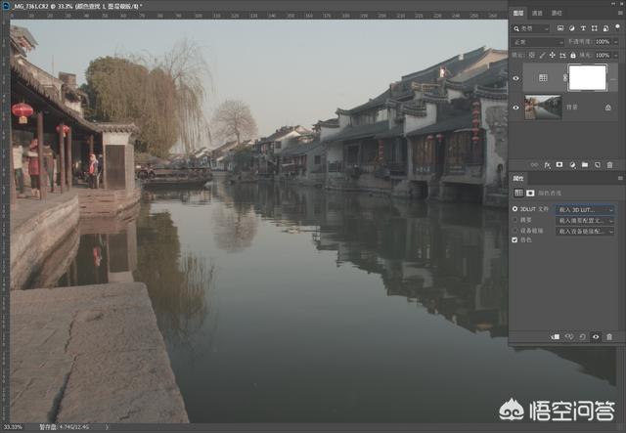
Task: Select the Abstract (摘要) radio button
Action: pos(515,220)
